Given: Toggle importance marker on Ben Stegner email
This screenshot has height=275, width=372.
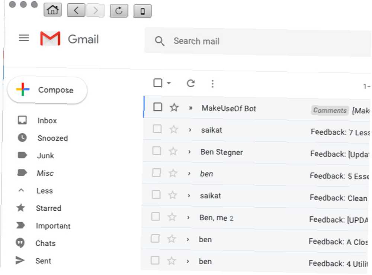Looking at the screenshot, I should [189, 152].
